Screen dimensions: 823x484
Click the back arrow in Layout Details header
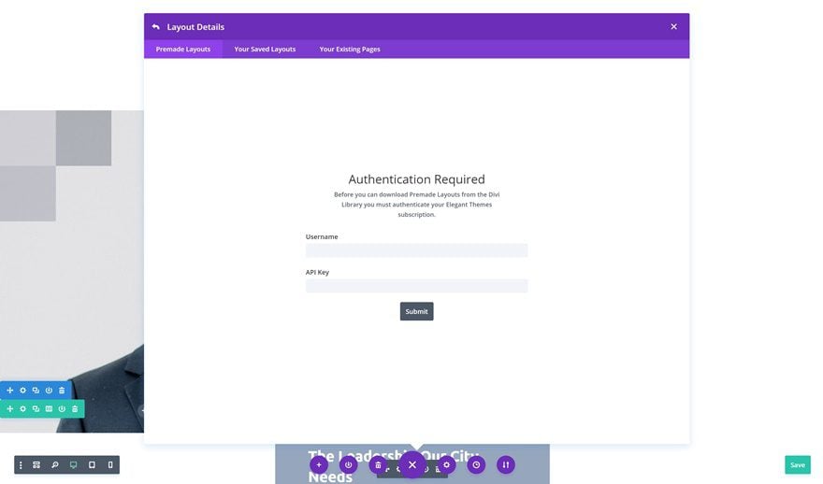click(x=155, y=27)
